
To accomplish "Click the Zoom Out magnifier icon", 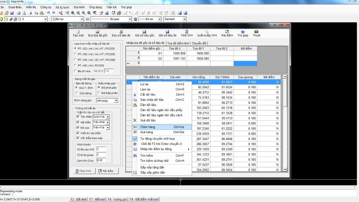I will tap(78, 13).
